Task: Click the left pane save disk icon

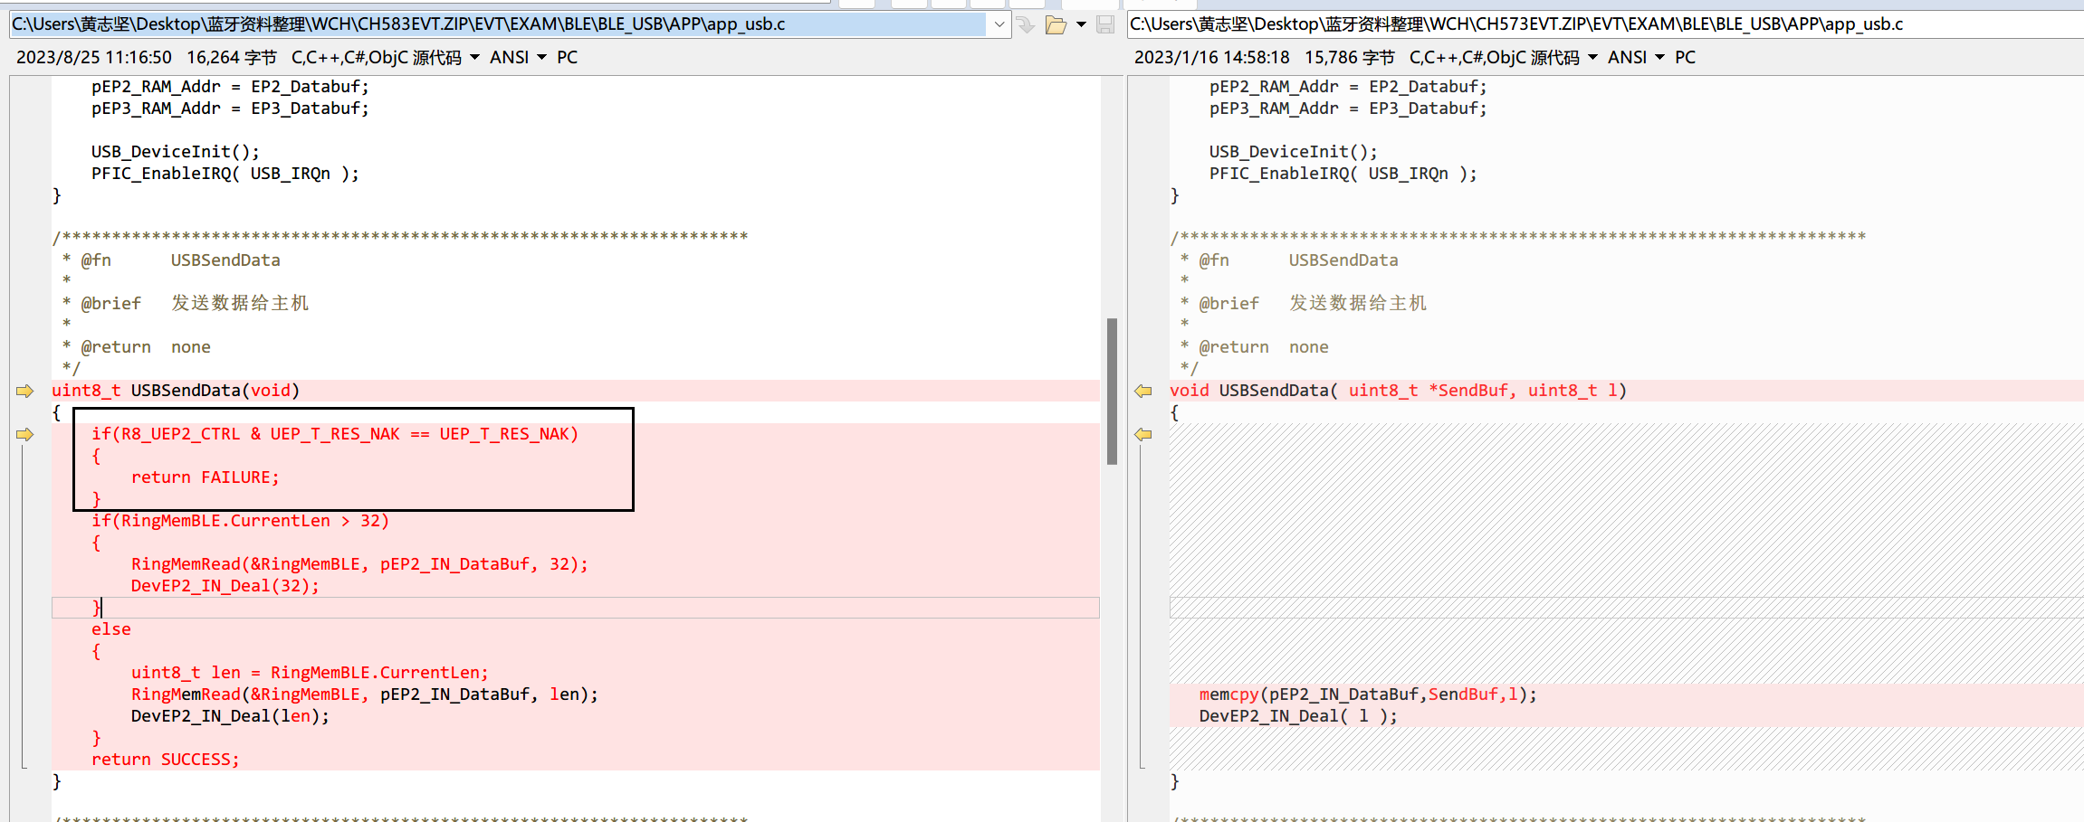Action: (x=1105, y=24)
